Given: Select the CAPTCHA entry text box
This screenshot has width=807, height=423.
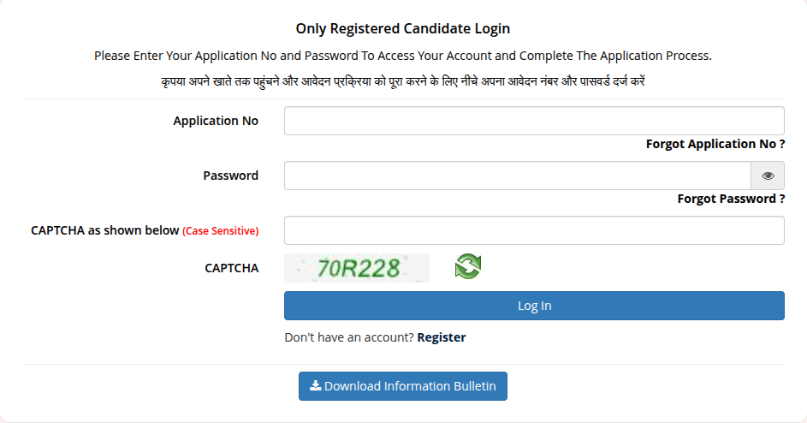Looking at the screenshot, I should [534, 230].
